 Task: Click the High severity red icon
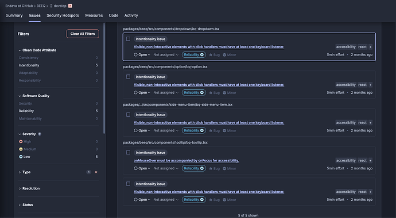point(21,142)
